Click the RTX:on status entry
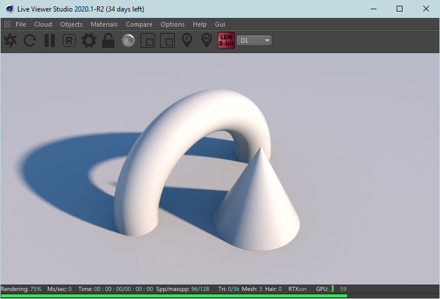This screenshot has width=440, height=299. click(297, 289)
